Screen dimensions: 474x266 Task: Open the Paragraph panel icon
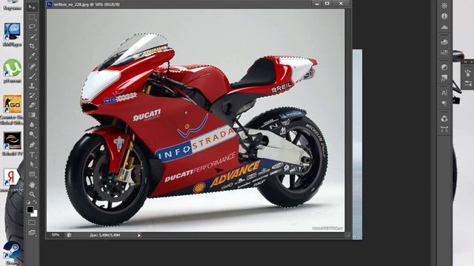444,103
